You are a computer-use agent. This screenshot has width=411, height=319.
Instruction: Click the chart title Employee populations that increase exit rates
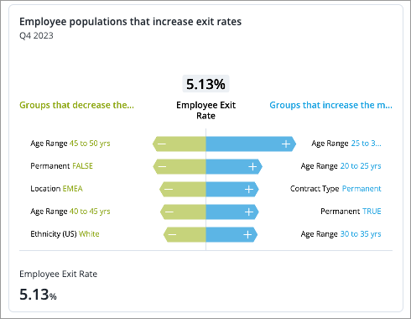[x=130, y=22]
